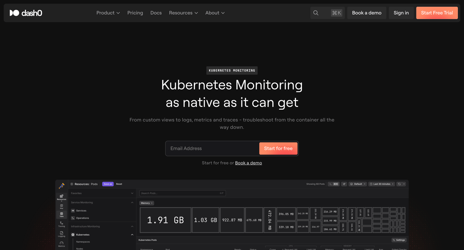This screenshot has width=464, height=250.
Task: Open the Last 30 minutes time picker
Action: pyautogui.click(x=381, y=184)
